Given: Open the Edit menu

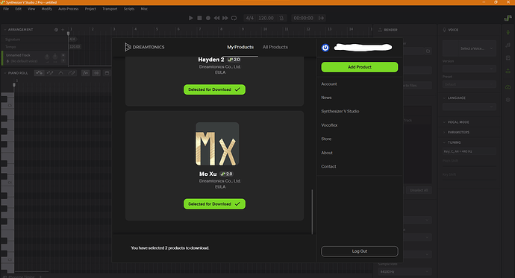Looking at the screenshot, I should point(18,9).
